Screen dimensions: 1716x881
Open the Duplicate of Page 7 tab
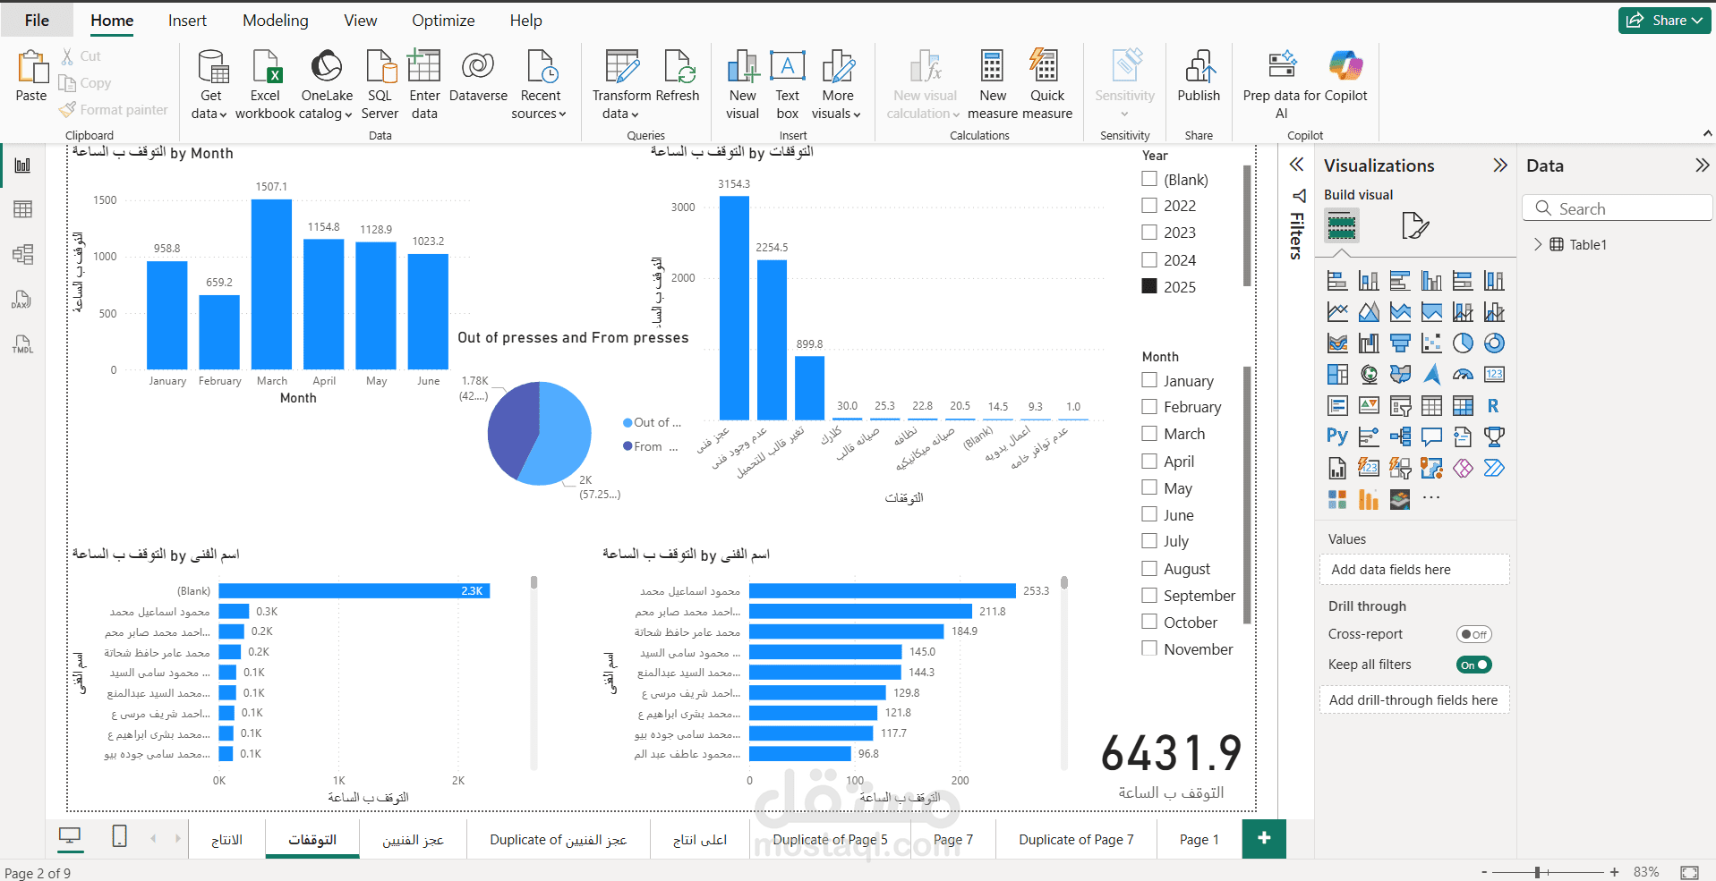(x=1076, y=839)
